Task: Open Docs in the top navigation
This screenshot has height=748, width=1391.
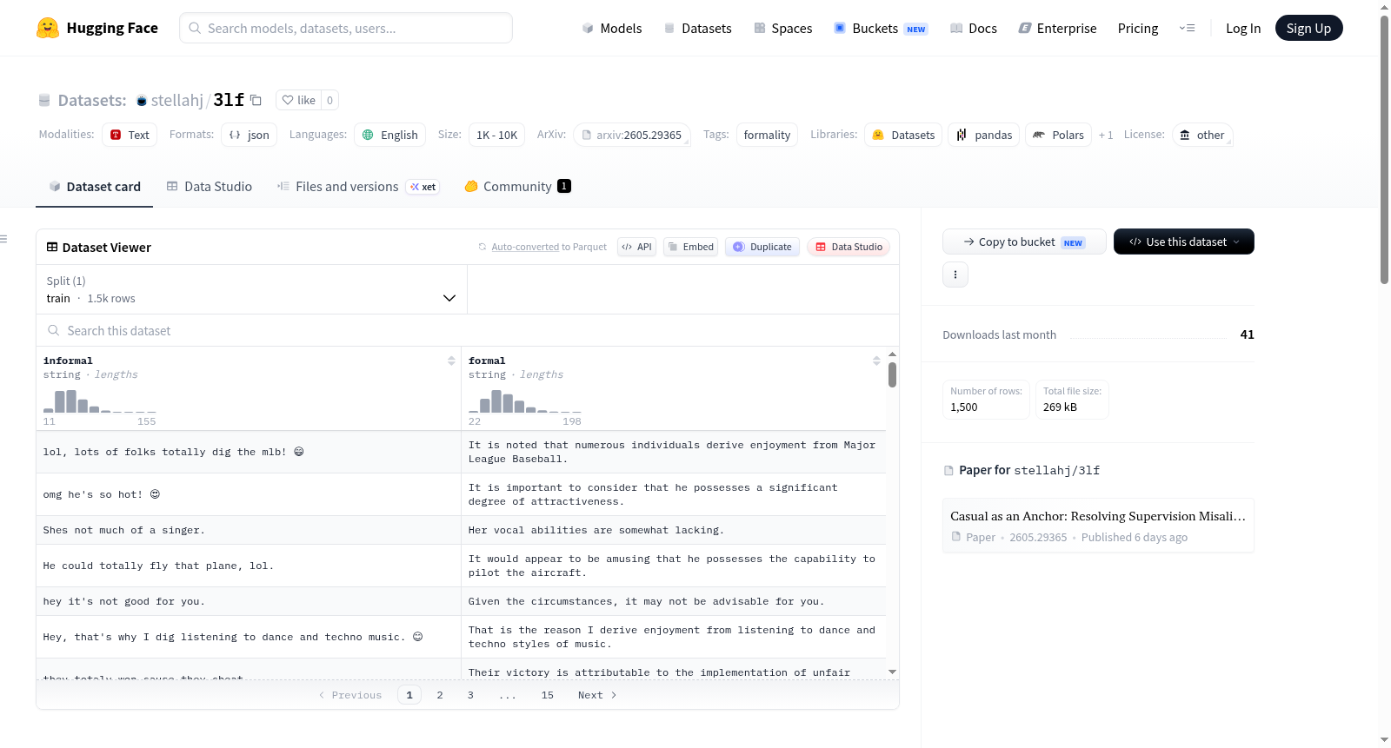Action: tap(974, 28)
